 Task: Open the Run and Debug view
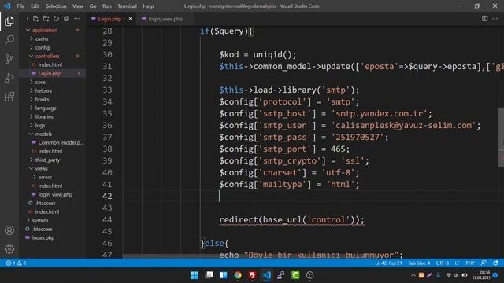[x=9, y=78]
